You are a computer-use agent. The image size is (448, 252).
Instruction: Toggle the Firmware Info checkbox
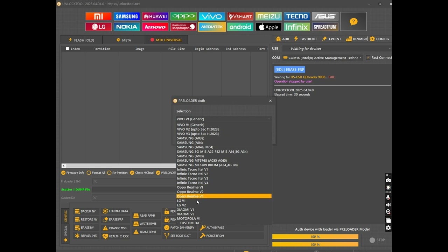(x=63, y=173)
